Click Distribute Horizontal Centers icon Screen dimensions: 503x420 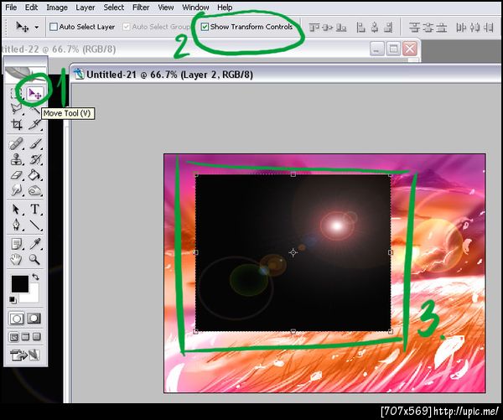(x=474, y=28)
